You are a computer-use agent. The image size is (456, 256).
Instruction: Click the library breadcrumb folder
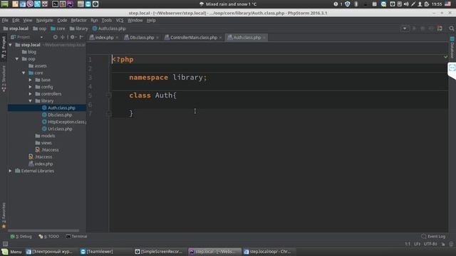[79, 28]
